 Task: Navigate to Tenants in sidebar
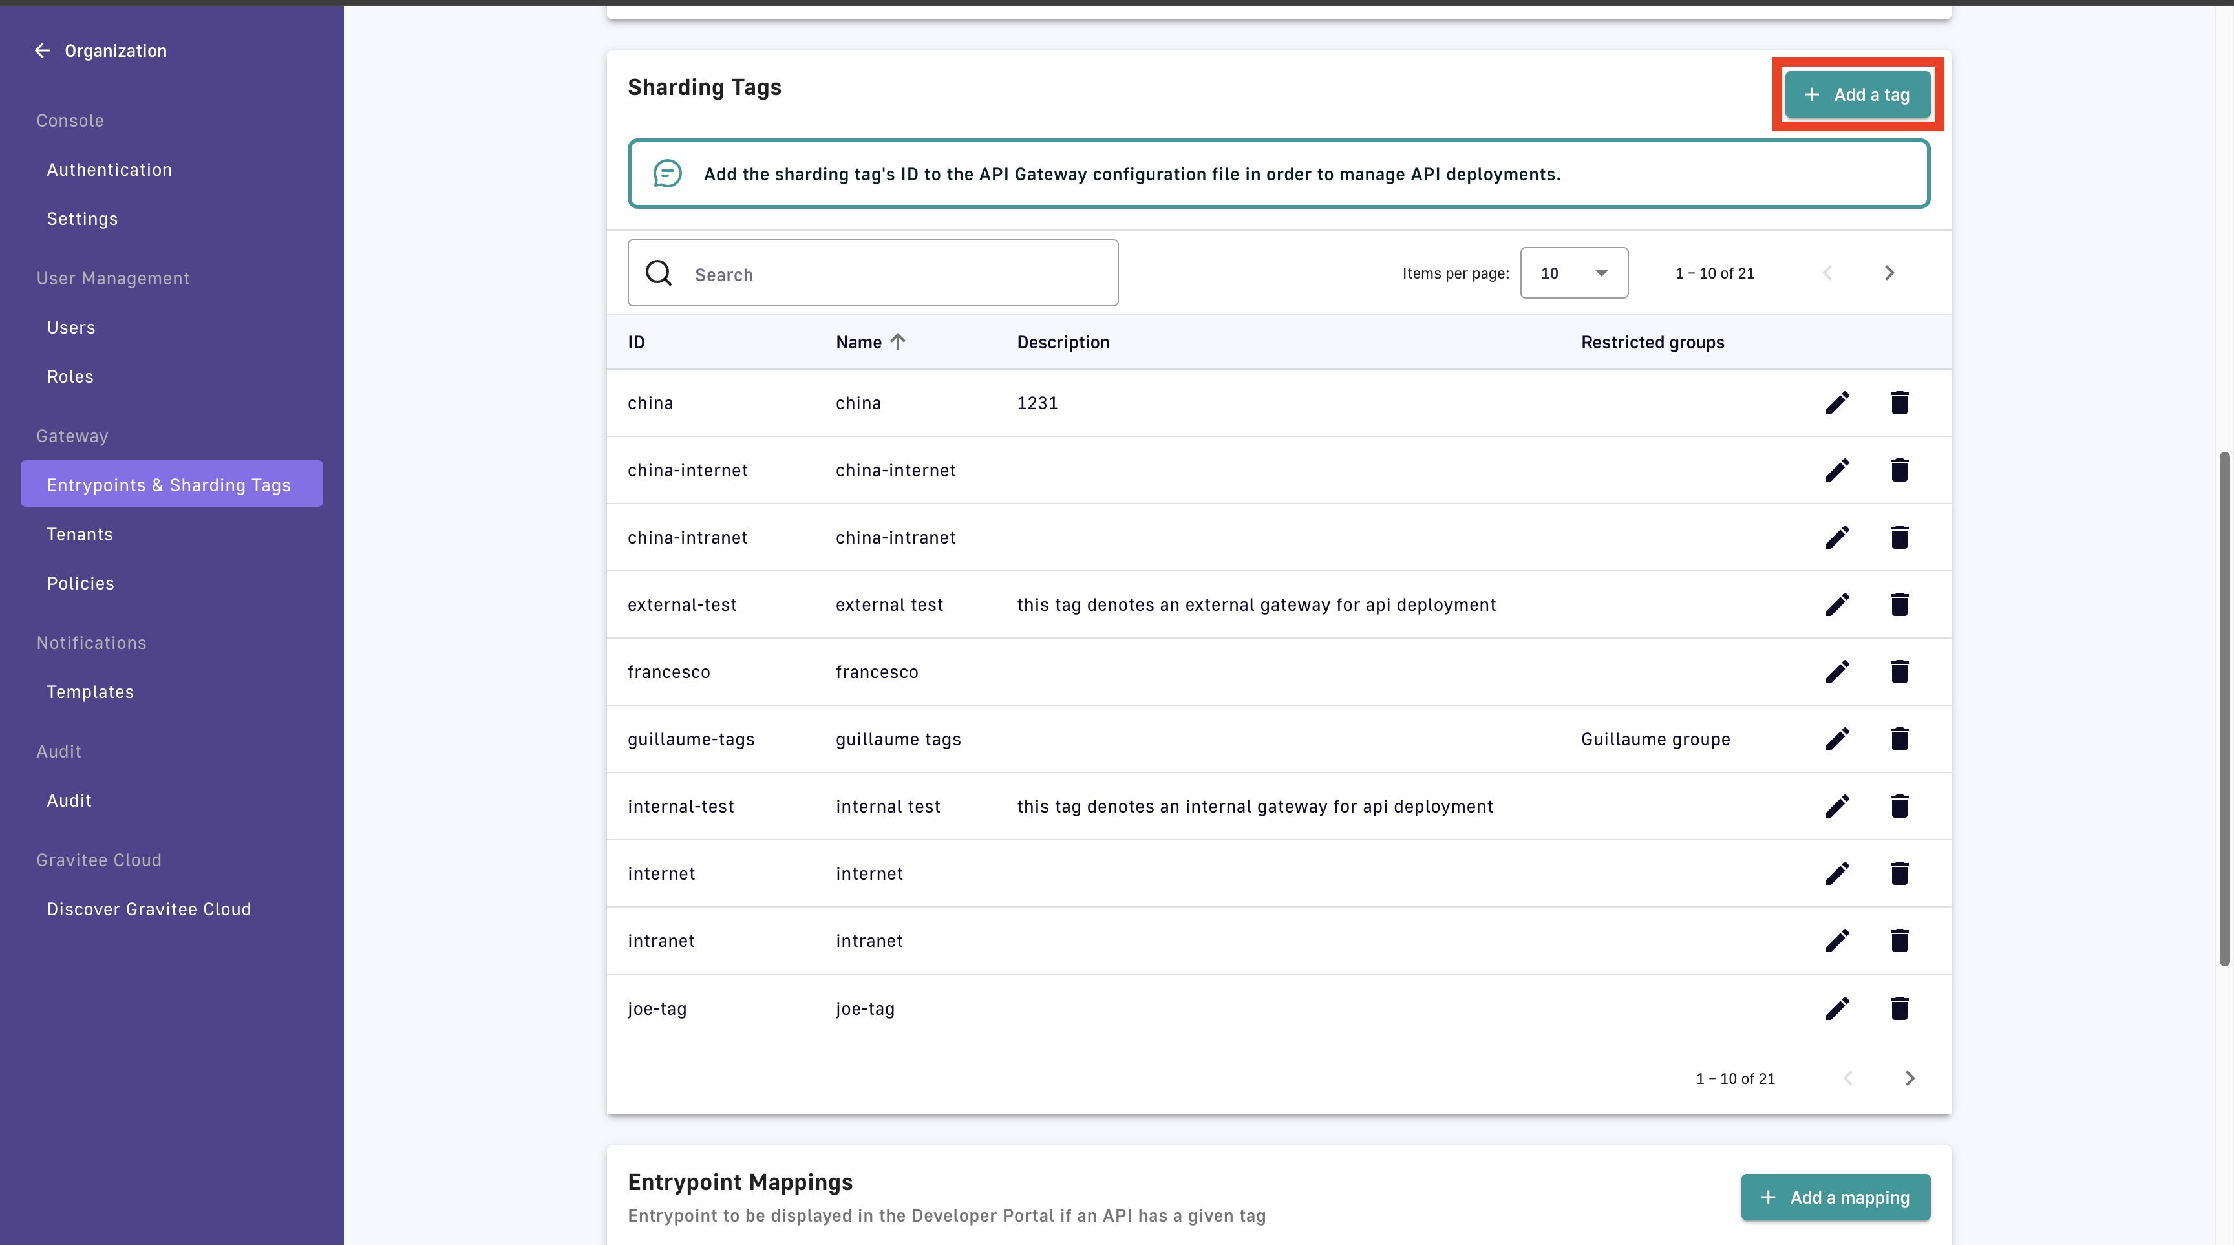pyautogui.click(x=80, y=534)
